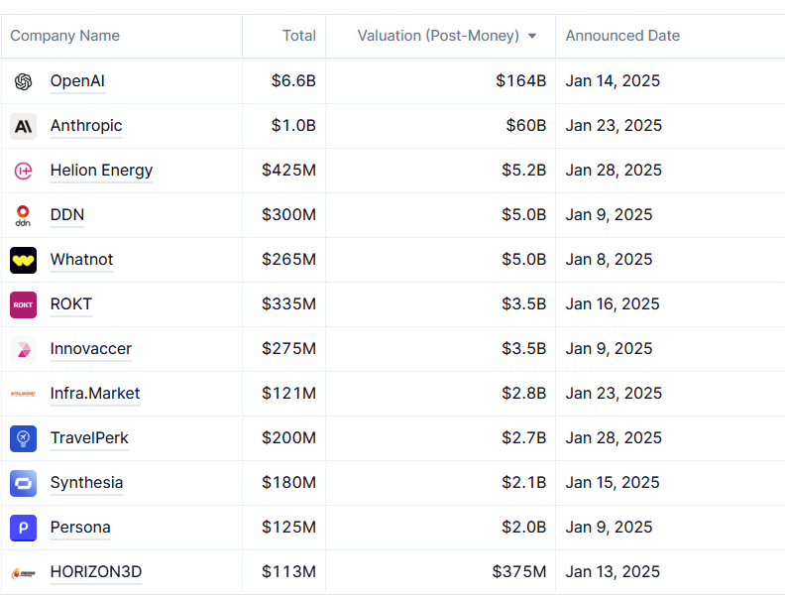Open the Innovaccer company link
Screen dimensions: 785x596
pos(90,348)
